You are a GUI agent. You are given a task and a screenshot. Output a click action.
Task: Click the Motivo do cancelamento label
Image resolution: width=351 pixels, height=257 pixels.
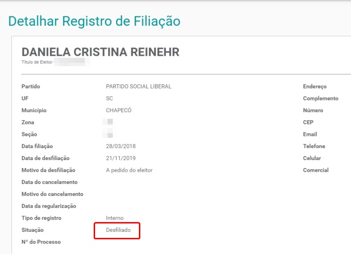coord(52,194)
